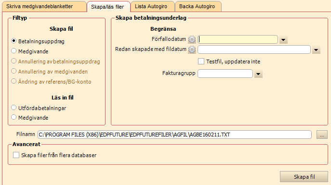The width and height of the screenshot is (331, 185).
Task: Select Utförda betalningar radio button
Action: [13, 108]
